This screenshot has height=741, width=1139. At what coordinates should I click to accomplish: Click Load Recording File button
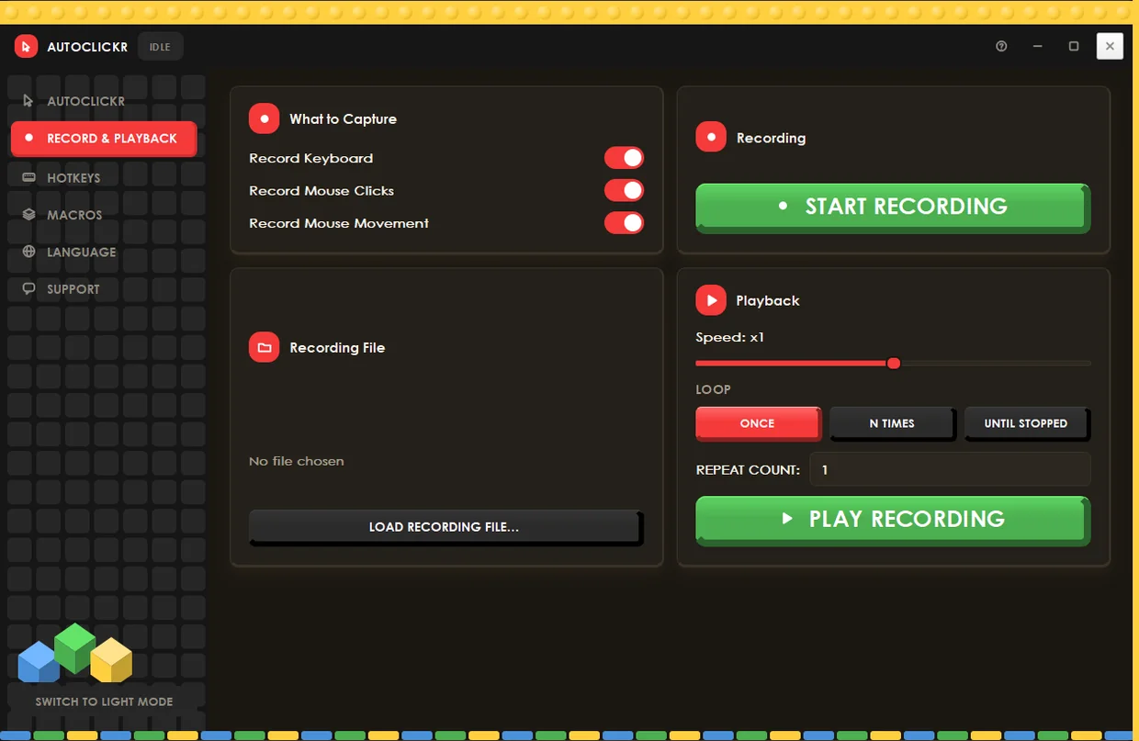pyautogui.click(x=445, y=527)
